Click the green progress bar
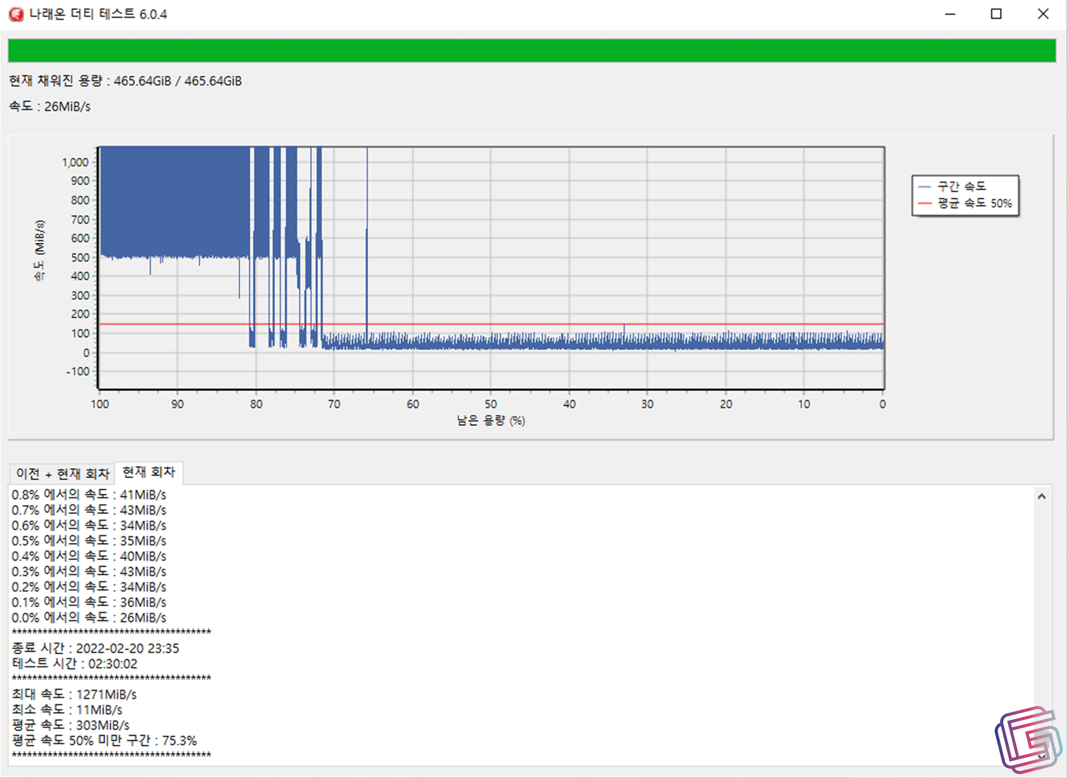 532,51
